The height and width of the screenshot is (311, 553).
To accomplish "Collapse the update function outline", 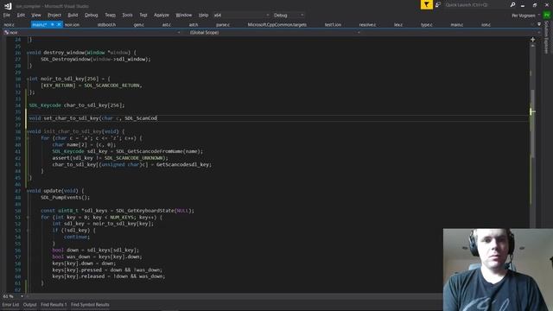I will click(28, 191).
